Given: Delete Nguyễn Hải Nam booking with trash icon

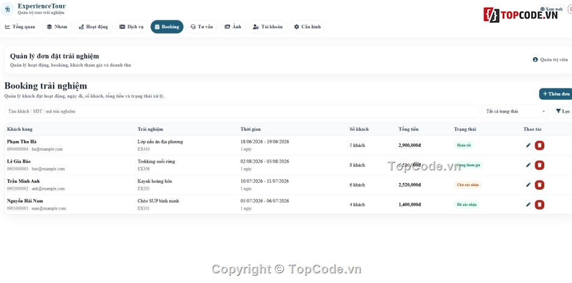Looking at the screenshot, I should [x=539, y=205].
